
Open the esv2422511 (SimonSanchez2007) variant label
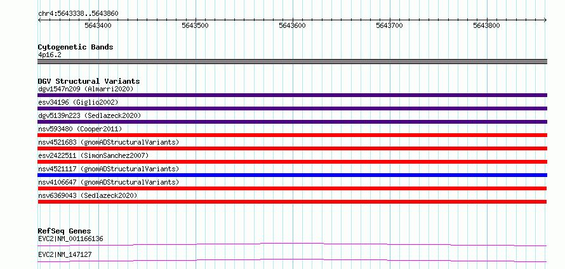93,155
